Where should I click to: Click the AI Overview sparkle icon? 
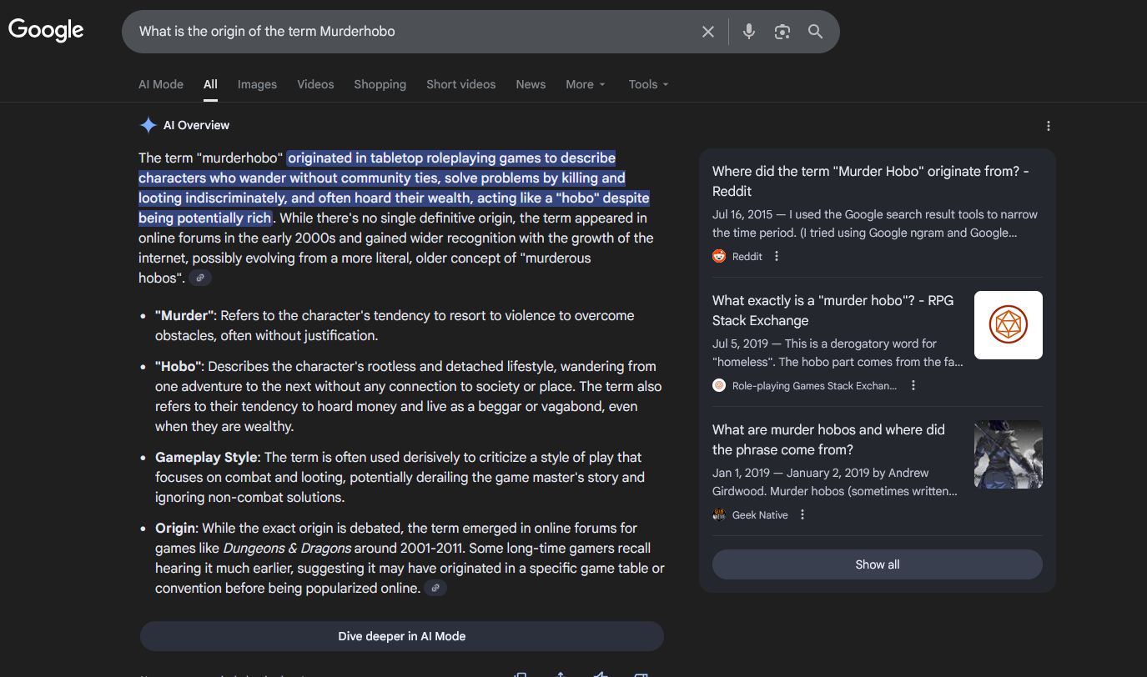148,125
